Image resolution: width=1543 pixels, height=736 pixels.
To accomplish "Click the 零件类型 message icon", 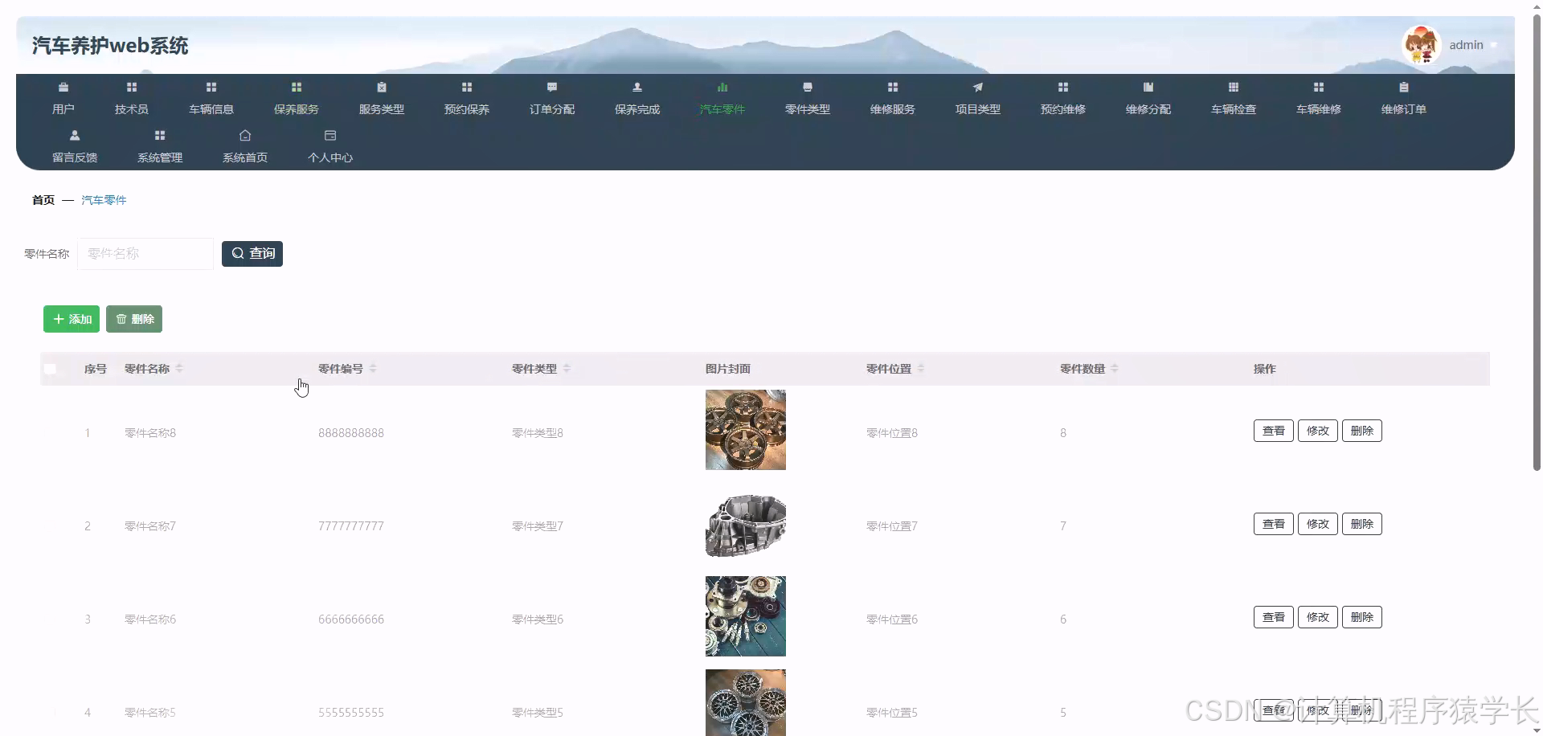I will pos(808,87).
